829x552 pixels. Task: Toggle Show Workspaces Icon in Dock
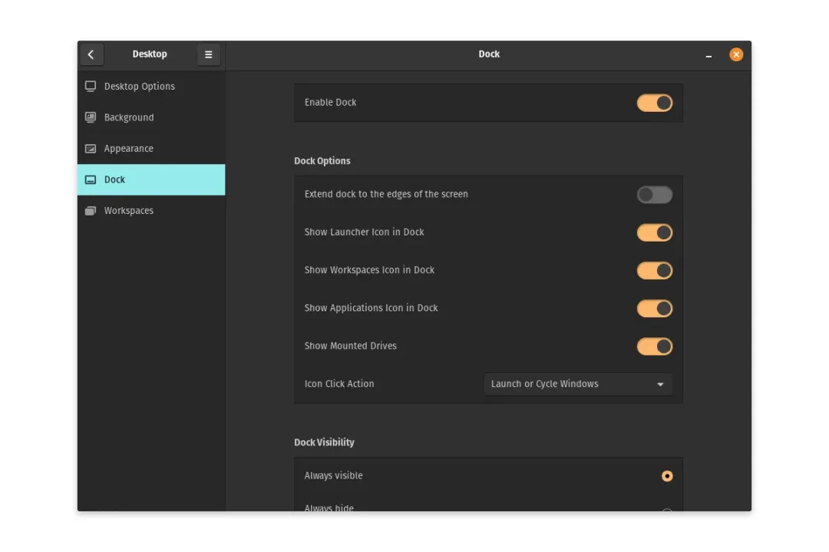coord(655,271)
